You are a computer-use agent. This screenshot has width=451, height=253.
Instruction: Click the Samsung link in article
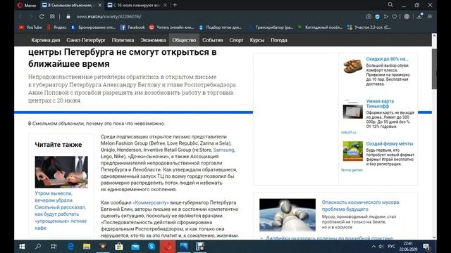click(223, 150)
